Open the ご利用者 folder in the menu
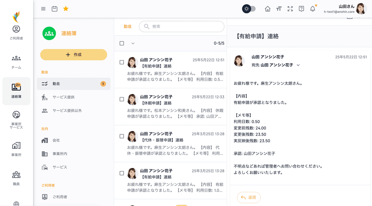 [x=74, y=197]
